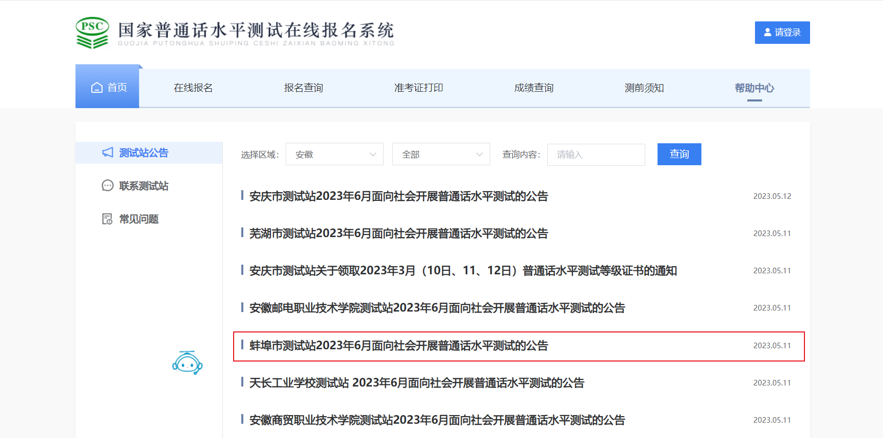Click the 查询 search button
Viewport: 883px width, 438px height.
tap(679, 154)
